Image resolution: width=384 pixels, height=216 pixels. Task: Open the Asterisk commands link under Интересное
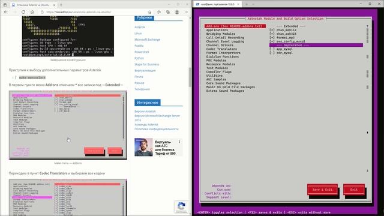[x=146, y=124]
